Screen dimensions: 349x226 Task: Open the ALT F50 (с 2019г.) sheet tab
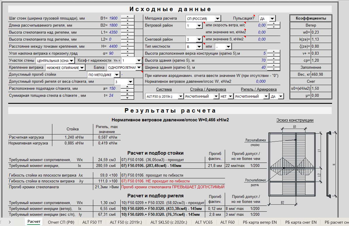tap(126, 222)
